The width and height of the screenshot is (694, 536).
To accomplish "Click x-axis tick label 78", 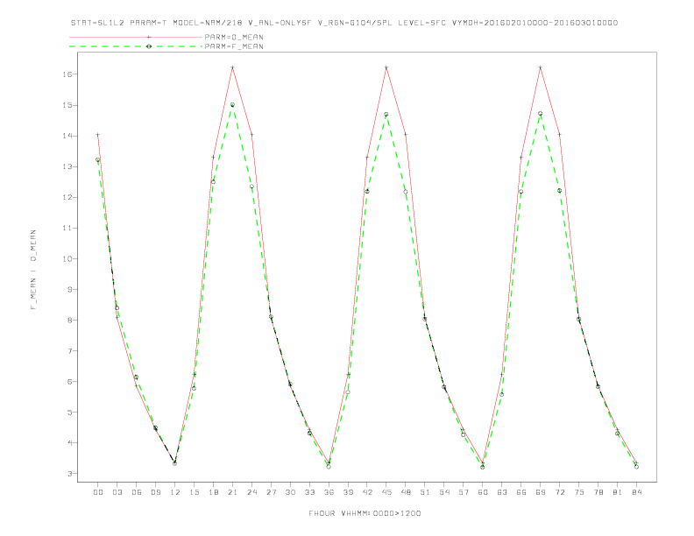I will point(598,492).
